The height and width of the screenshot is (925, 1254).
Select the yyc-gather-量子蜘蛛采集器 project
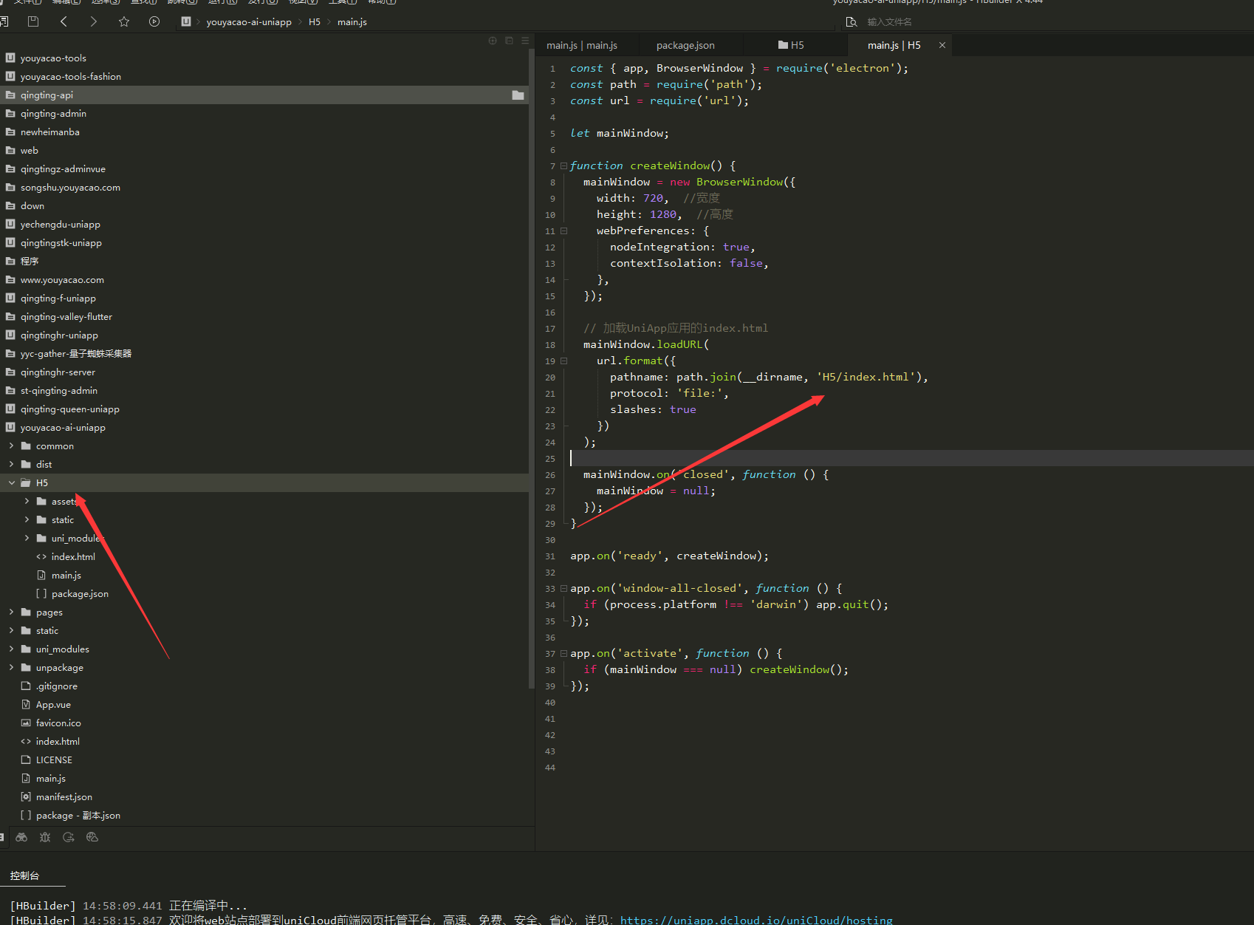point(76,353)
